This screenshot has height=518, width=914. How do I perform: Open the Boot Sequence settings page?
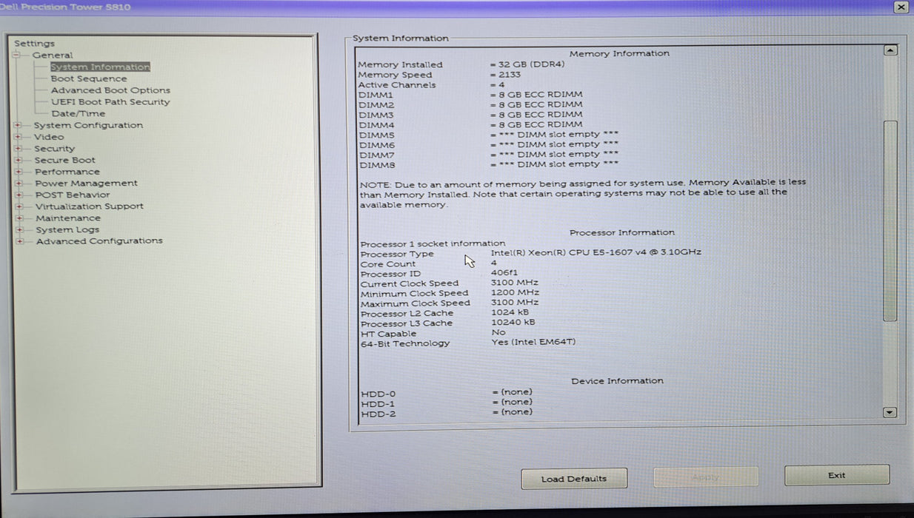(x=89, y=78)
